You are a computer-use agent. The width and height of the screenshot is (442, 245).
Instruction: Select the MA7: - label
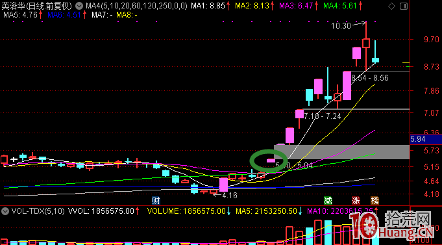102,15
